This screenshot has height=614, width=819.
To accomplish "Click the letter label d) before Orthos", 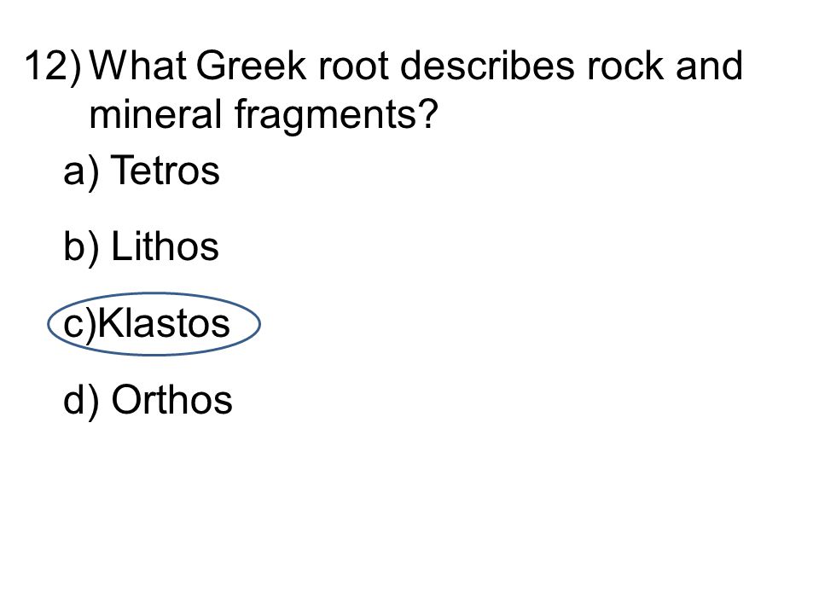I will click(x=81, y=402).
